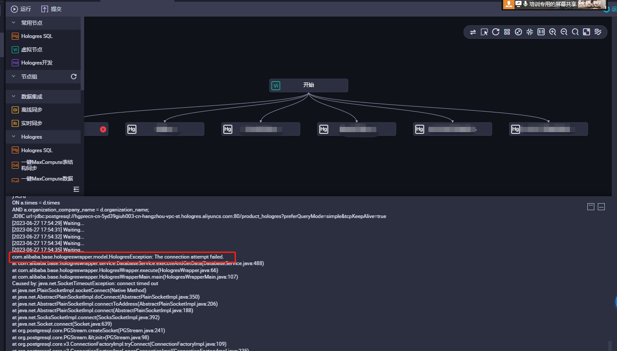The width and height of the screenshot is (617, 351).
Task: Collapse the Hologres section in node panel
Action: pyautogui.click(x=14, y=136)
